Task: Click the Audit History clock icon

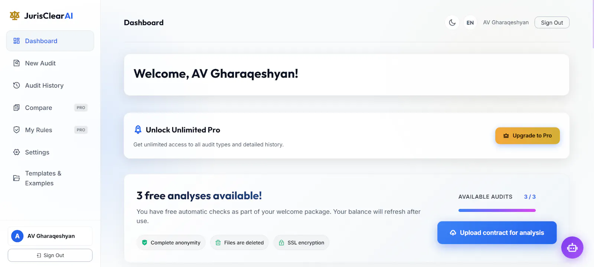Action: click(x=16, y=85)
